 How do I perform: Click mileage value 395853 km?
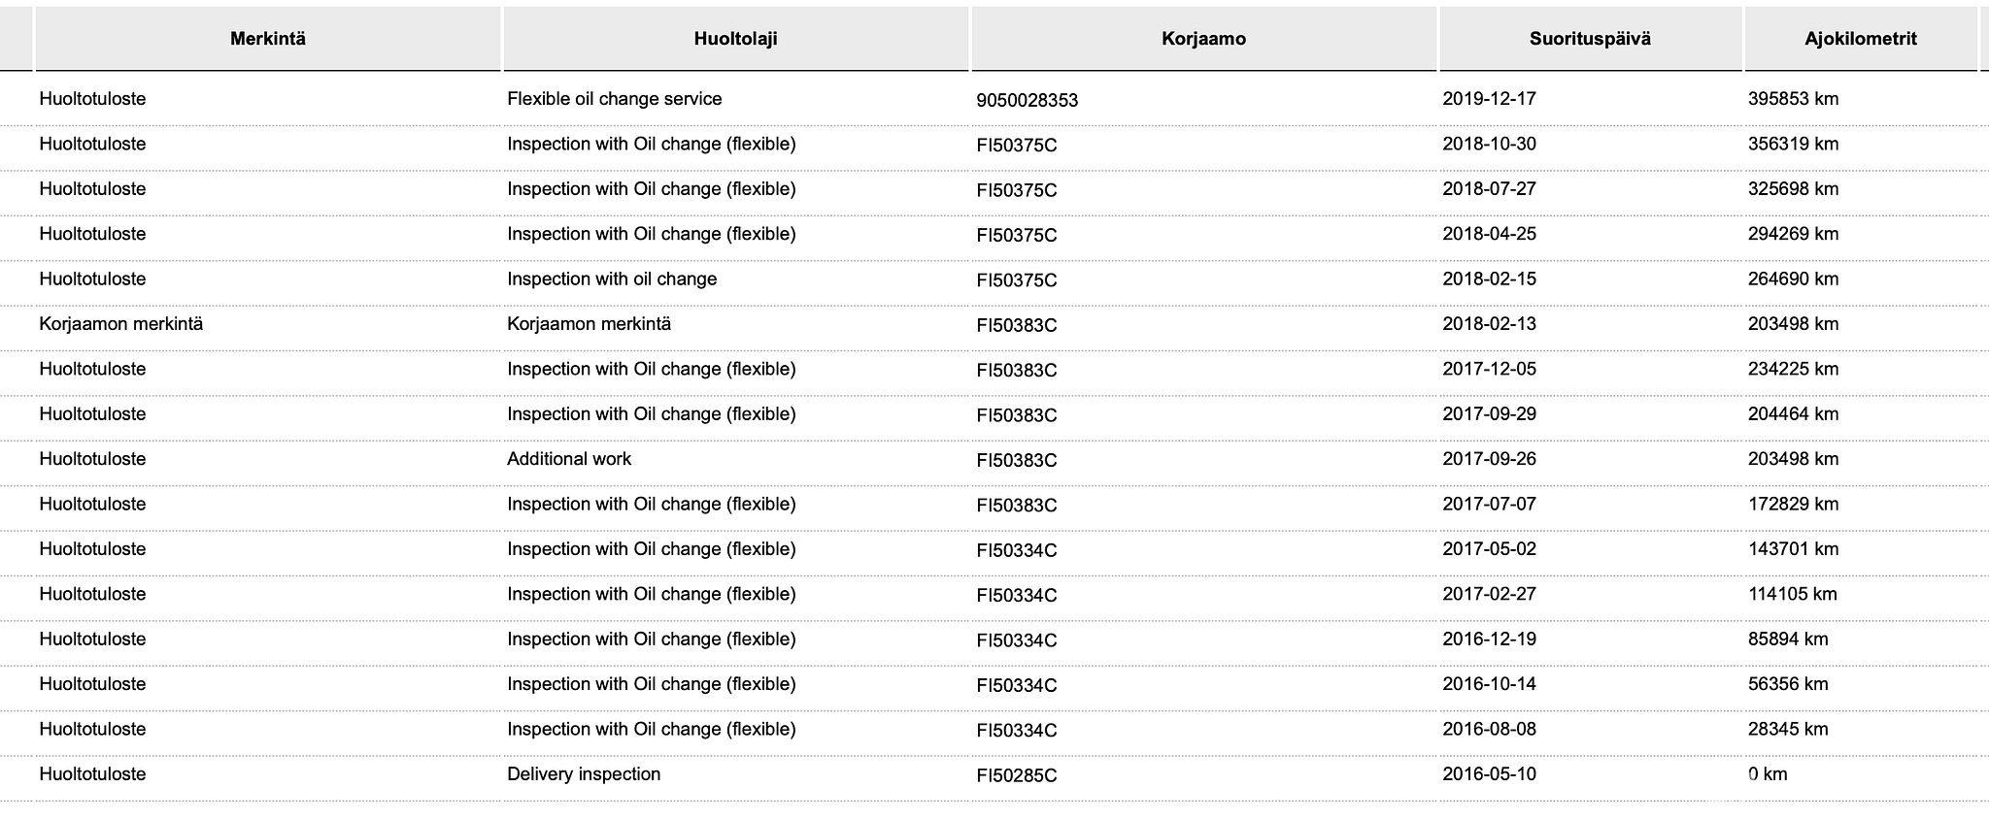[x=1793, y=99]
